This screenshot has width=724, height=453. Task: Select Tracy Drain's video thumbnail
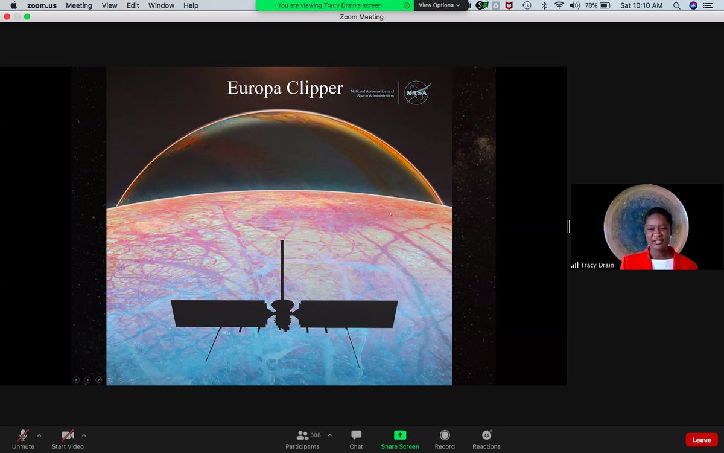click(x=646, y=226)
